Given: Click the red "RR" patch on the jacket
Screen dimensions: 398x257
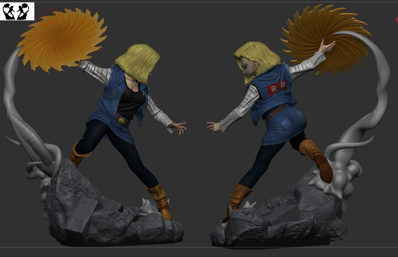Looking at the screenshot, I should [277, 87].
